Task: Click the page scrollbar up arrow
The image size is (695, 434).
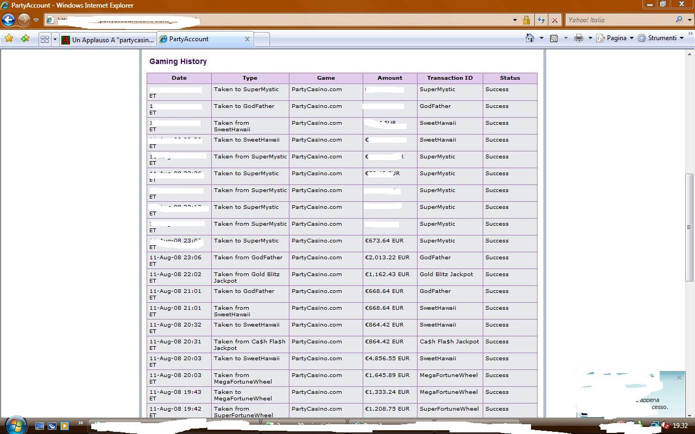Action: [690, 54]
